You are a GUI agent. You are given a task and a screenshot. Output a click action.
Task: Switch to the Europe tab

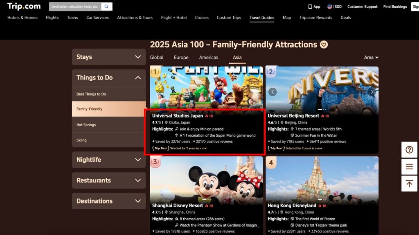181,58
